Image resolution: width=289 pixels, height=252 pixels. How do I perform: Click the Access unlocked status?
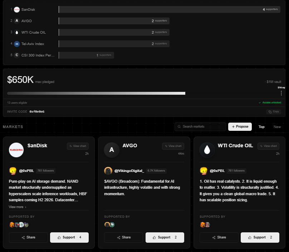270,103
